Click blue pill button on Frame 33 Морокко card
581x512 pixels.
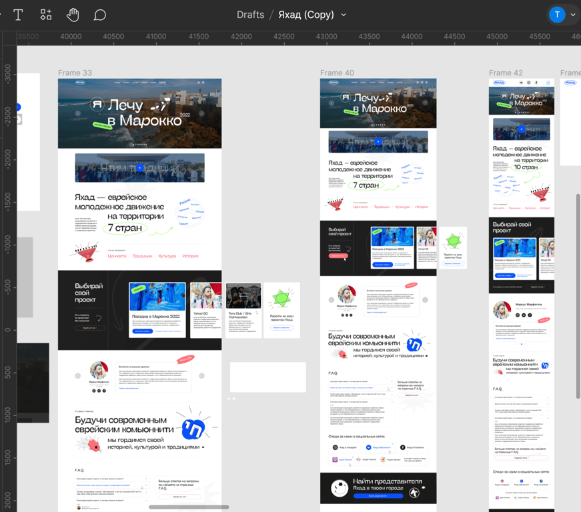point(142,331)
